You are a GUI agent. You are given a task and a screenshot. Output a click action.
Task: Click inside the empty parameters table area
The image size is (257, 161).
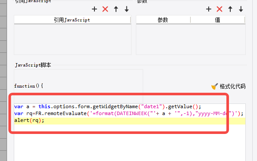[x=191, y=39]
